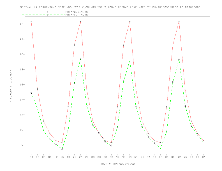Image resolution: width=222 pixels, height=171 pixels.
Task: Click x-axis tick label 48
Action: (130, 157)
